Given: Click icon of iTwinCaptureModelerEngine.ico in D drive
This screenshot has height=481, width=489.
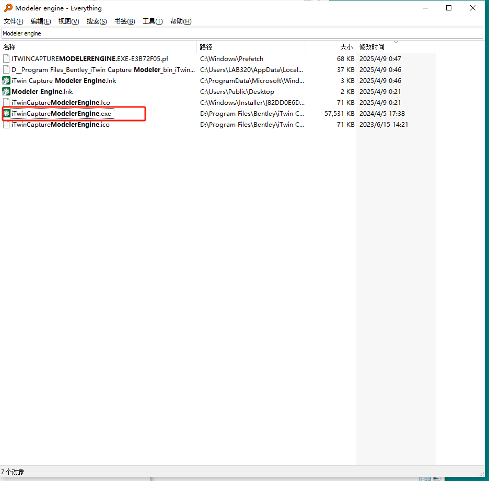Looking at the screenshot, I should point(6,125).
